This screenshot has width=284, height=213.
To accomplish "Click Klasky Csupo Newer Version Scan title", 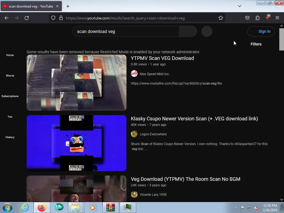I will 194,119.
